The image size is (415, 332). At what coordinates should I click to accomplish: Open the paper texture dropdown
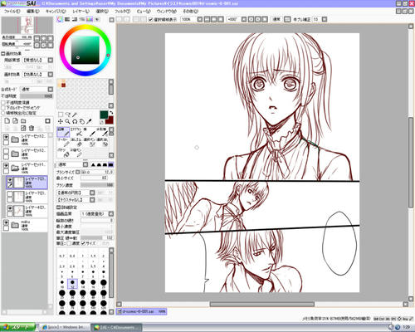click(x=51, y=60)
